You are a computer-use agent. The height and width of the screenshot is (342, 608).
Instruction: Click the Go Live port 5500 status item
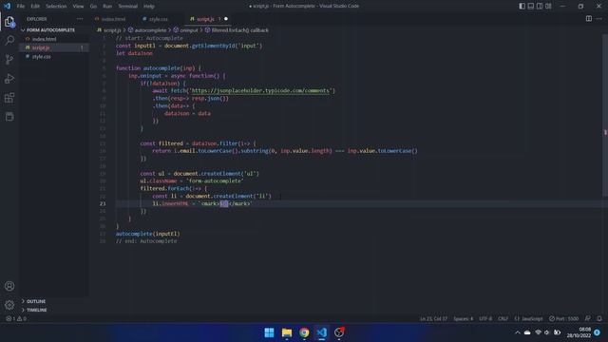point(563,319)
